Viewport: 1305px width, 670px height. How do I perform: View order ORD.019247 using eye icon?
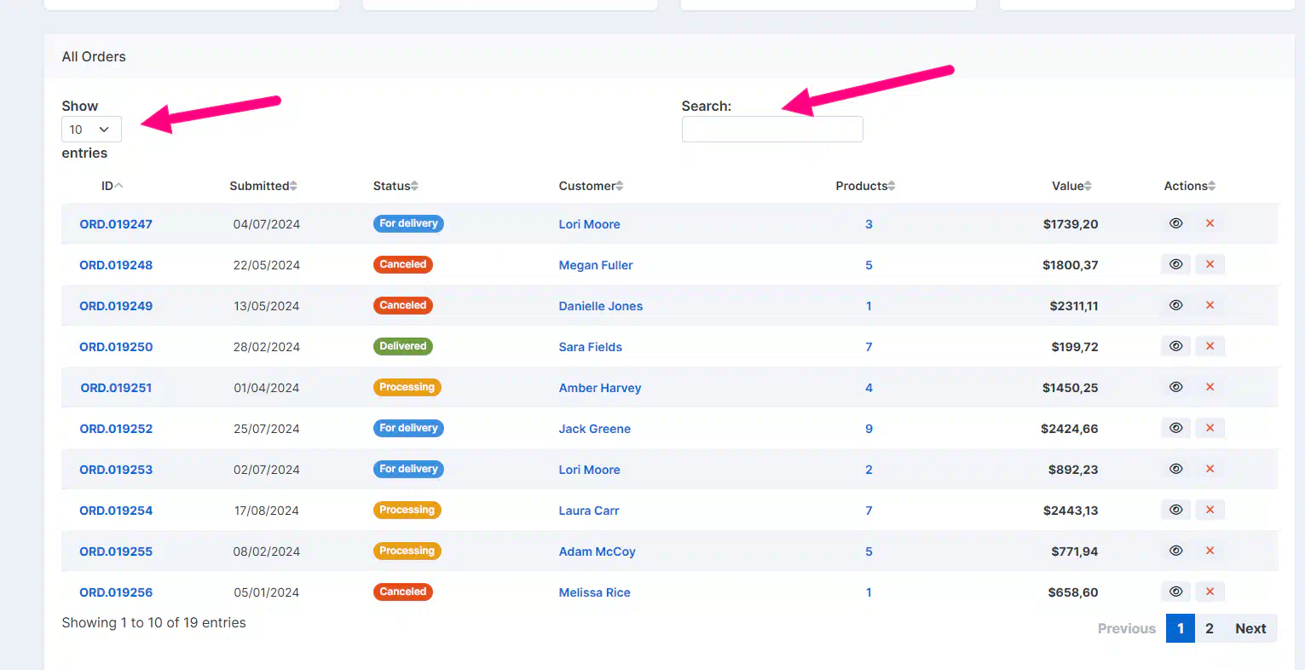pos(1175,223)
